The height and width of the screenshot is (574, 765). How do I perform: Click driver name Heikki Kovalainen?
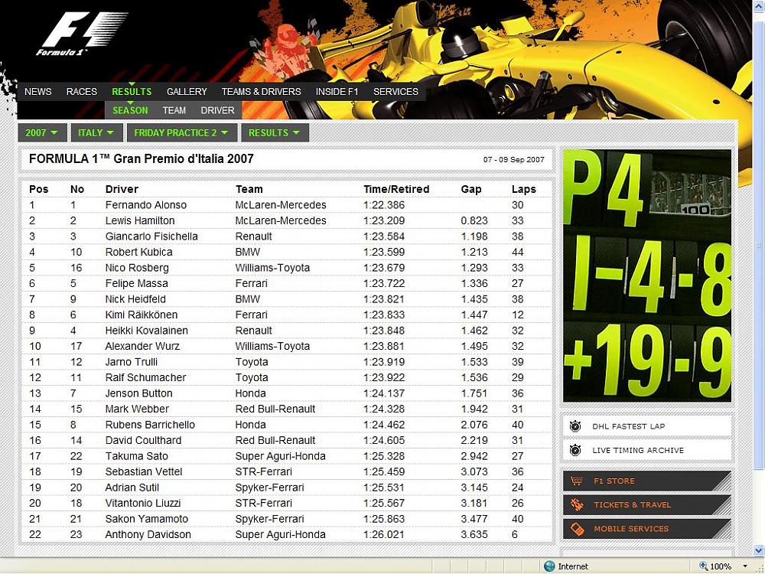tap(147, 331)
